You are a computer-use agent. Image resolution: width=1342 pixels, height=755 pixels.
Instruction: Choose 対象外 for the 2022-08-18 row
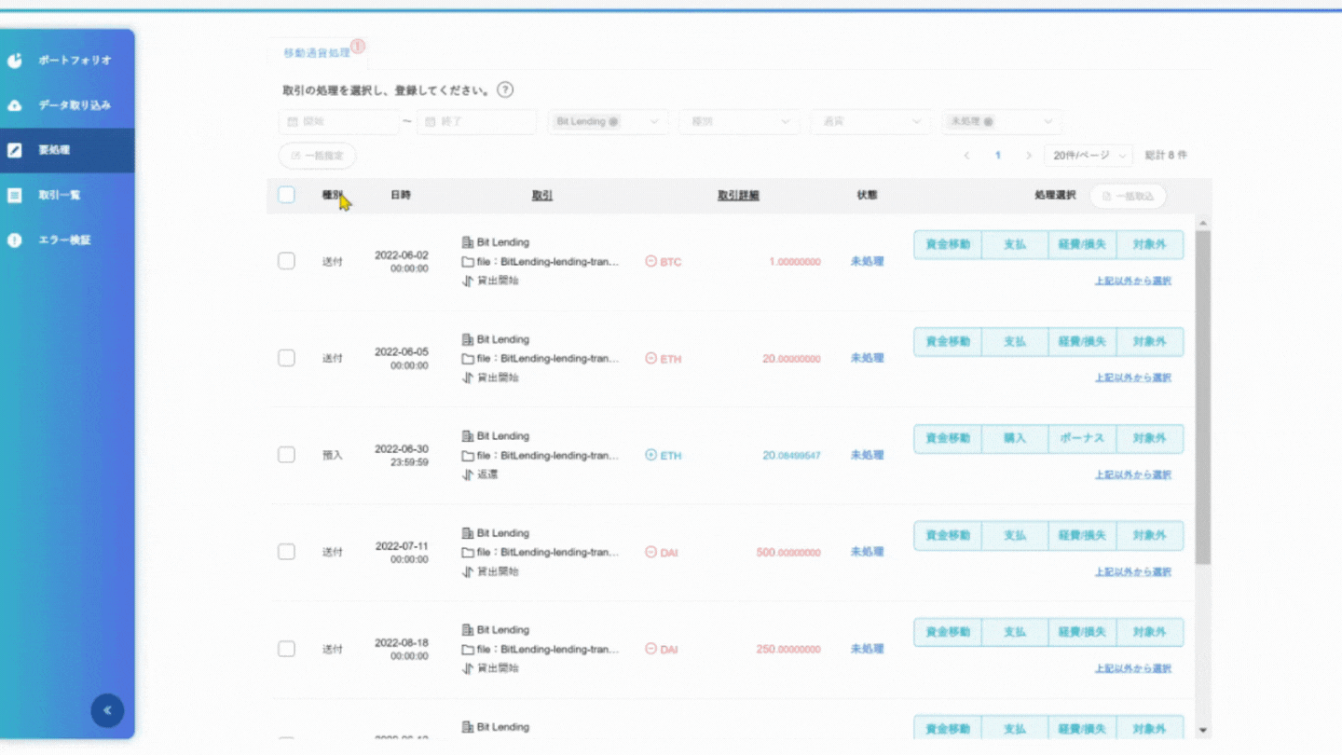coord(1150,633)
